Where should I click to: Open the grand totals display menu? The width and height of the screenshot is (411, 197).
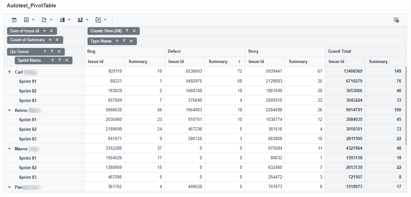[83, 20]
